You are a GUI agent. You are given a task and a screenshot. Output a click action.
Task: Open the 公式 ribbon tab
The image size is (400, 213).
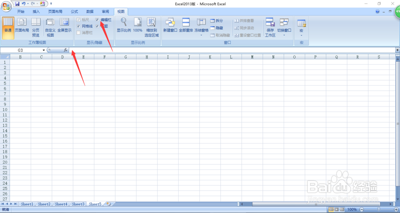point(74,12)
